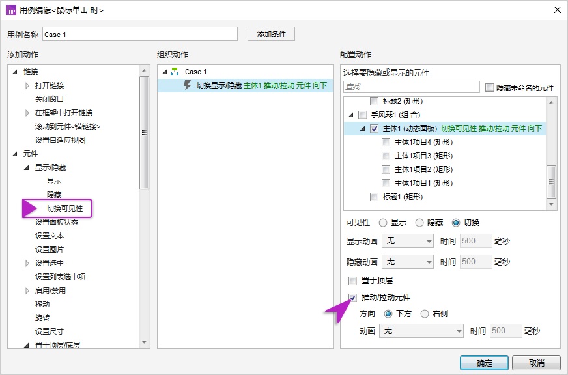
Task: Check the 主体1项目1 (矩形) checkbox
Action: pyautogui.click(x=386, y=183)
